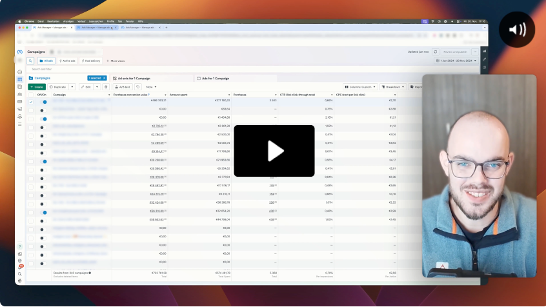Open the Lesezeichen menu
546x307 pixels.
pyautogui.click(x=96, y=21)
